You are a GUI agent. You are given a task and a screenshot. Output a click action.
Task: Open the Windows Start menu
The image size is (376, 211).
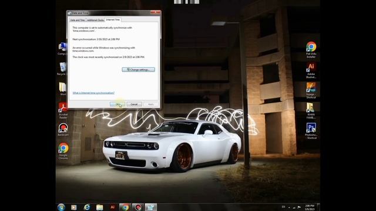click(61, 207)
